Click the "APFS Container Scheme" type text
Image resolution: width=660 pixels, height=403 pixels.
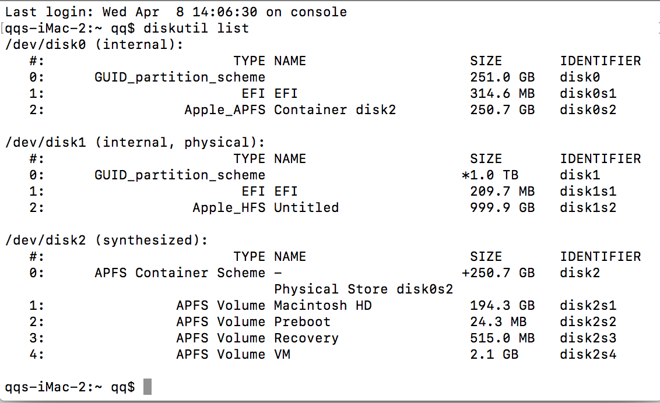tap(180, 273)
